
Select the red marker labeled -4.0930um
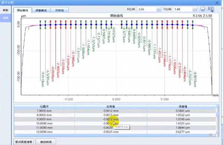pyautogui.click(x=51, y=25)
